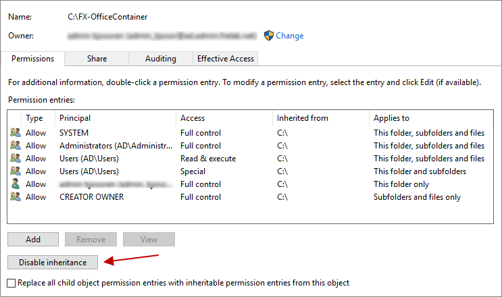This screenshot has height=297, width=502.
Task: Click the Administrators entry group icon
Action: [x=16, y=146]
